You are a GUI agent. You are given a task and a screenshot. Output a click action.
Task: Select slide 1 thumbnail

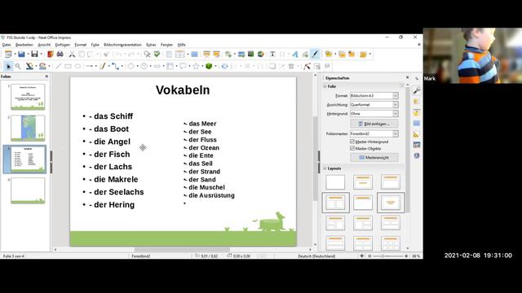point(28,97)
